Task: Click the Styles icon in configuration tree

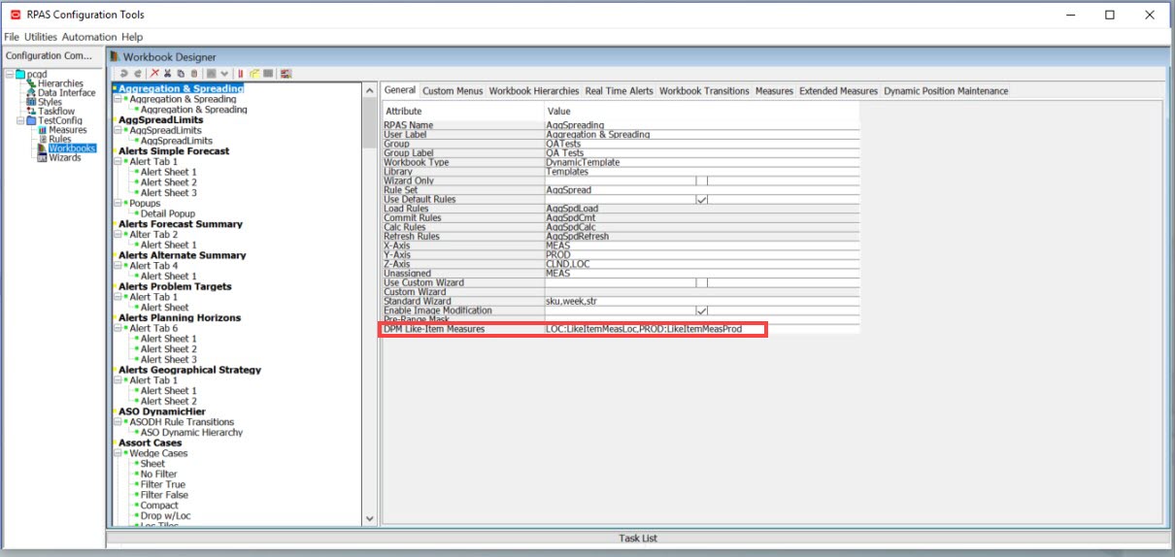Action: coord(31,102)
